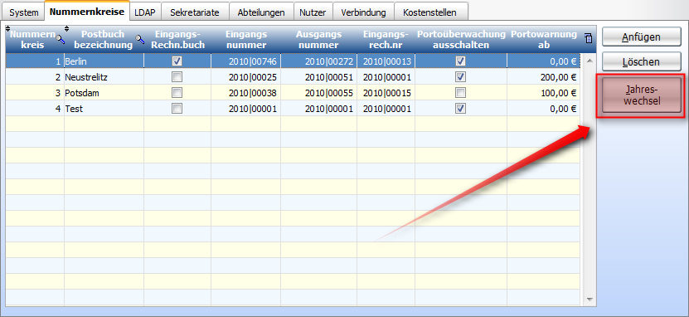Open the Verbindung tab
The width and height of the screenshot is (689, 317).
pos(363,12)
